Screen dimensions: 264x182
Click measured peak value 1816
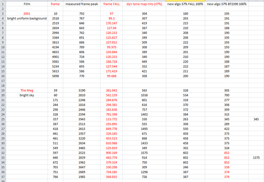82,105
